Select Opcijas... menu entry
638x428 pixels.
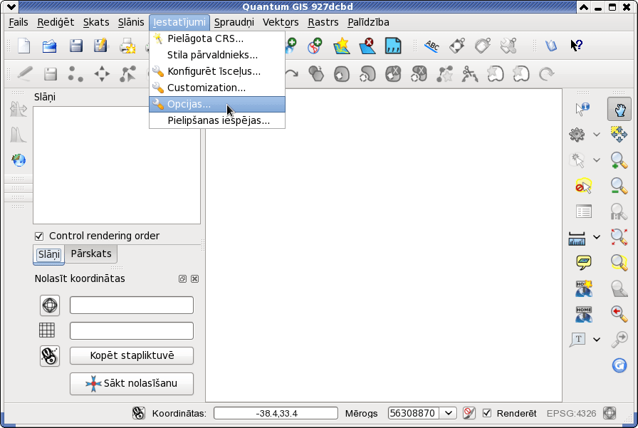(x=217, y=104)
